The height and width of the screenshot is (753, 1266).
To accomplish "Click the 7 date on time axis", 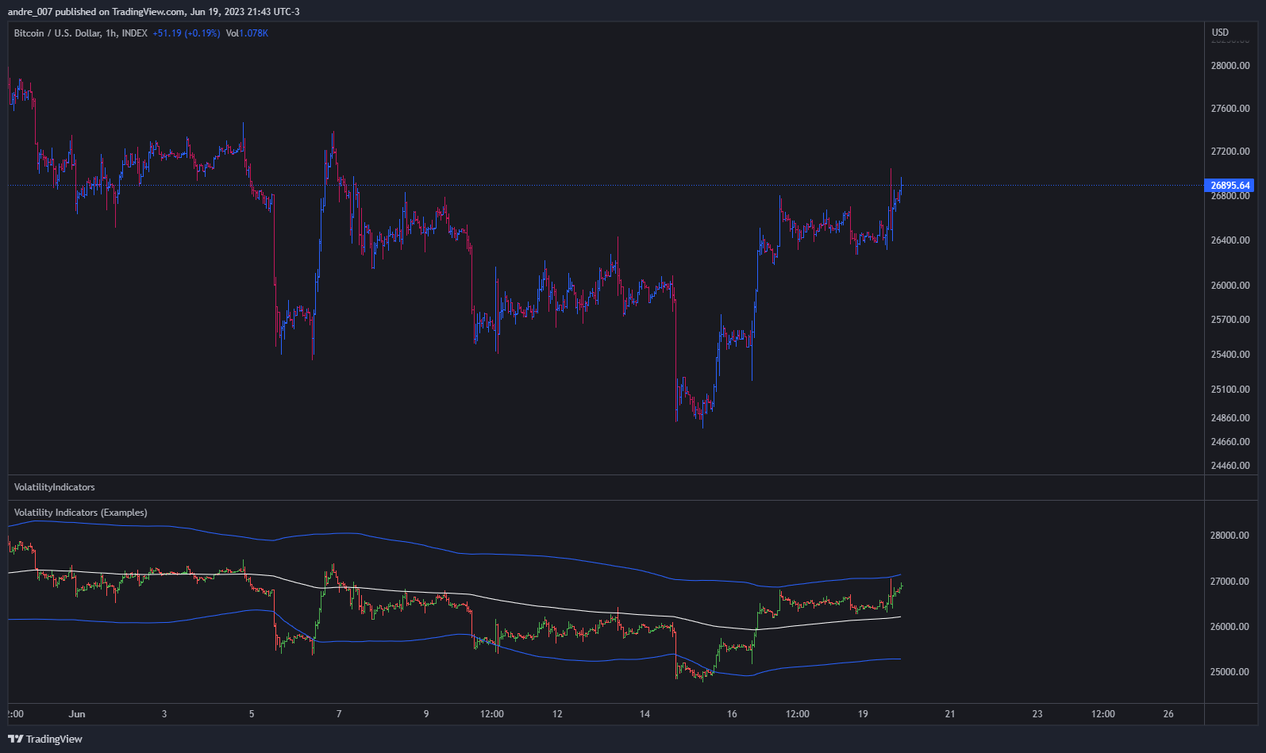I will click(339, 714).
